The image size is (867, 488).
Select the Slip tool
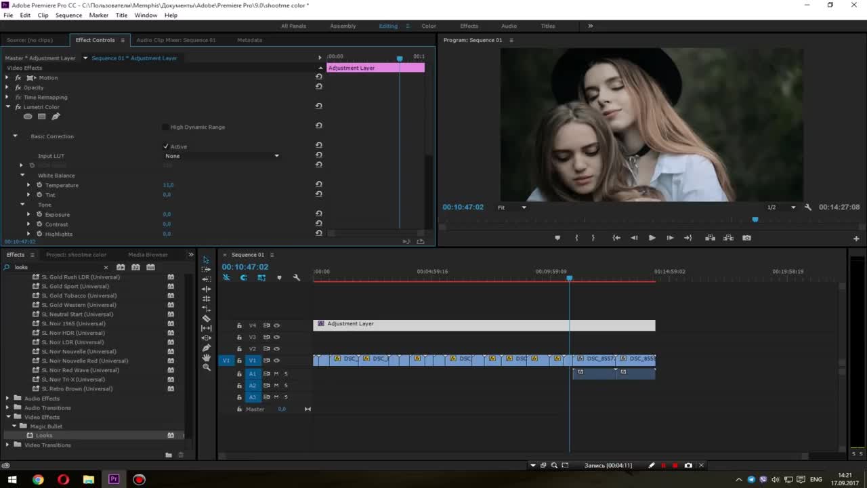206,328
